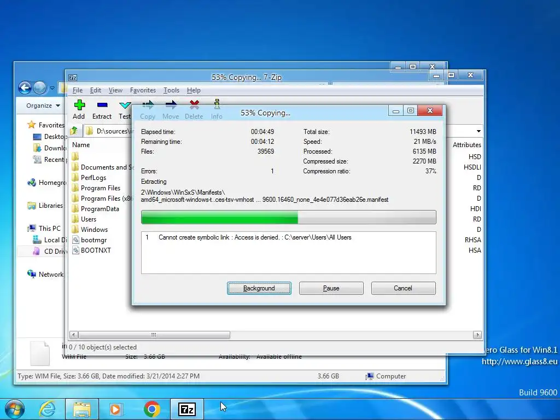Select Local Disk in Explorer sidebar

point(49,240)
